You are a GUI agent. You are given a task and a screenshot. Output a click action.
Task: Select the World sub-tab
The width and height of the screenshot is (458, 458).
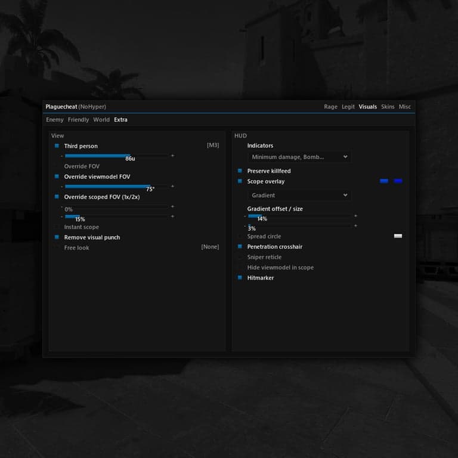[x=101, y=119]
